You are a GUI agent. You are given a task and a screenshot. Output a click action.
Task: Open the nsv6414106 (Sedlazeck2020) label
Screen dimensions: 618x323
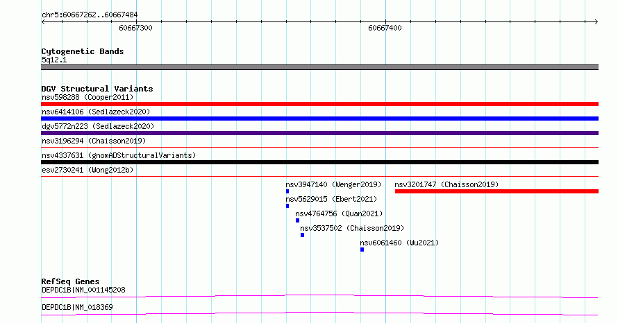coord(96,112)
